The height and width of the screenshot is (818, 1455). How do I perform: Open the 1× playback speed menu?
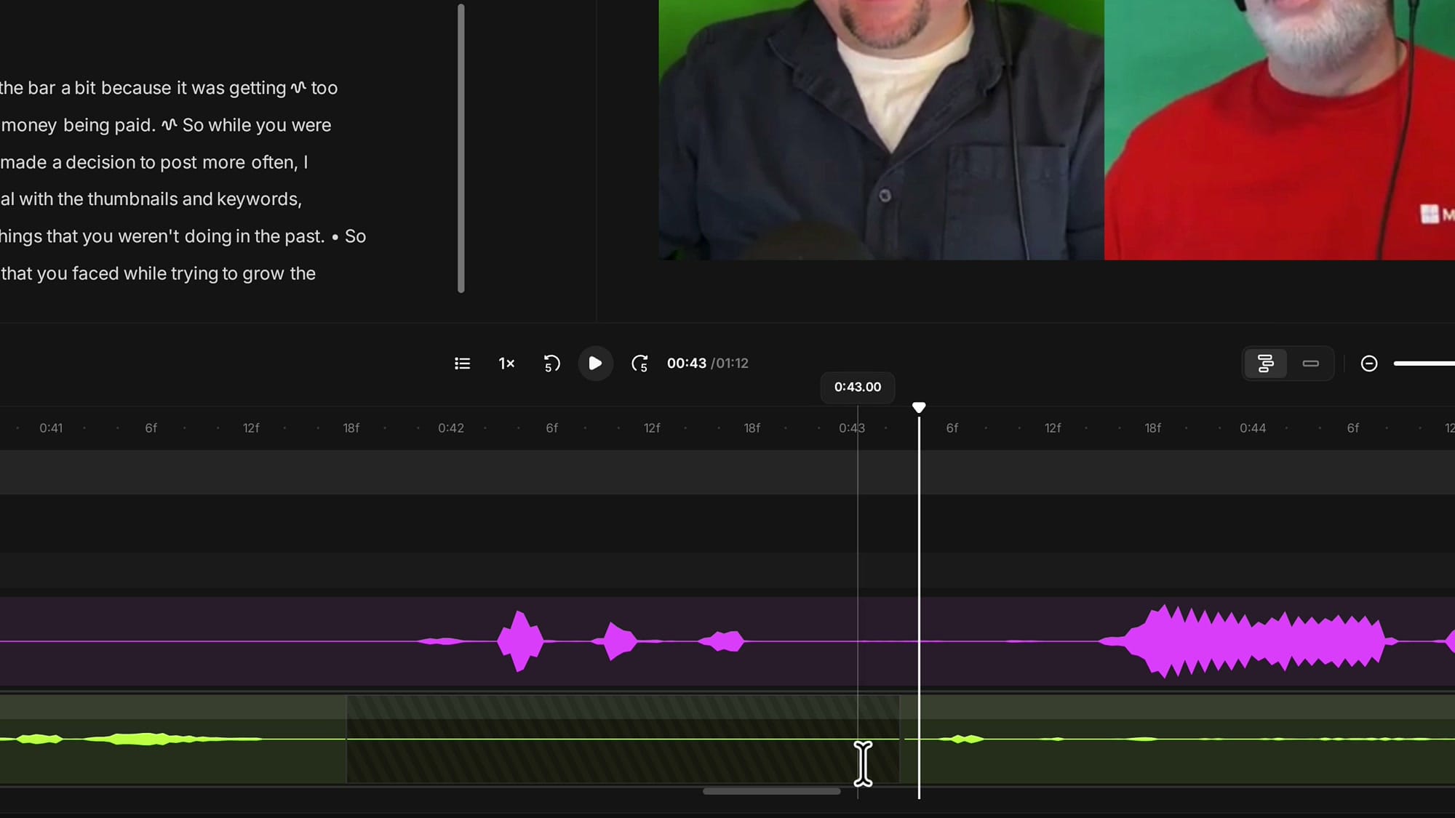506,363
